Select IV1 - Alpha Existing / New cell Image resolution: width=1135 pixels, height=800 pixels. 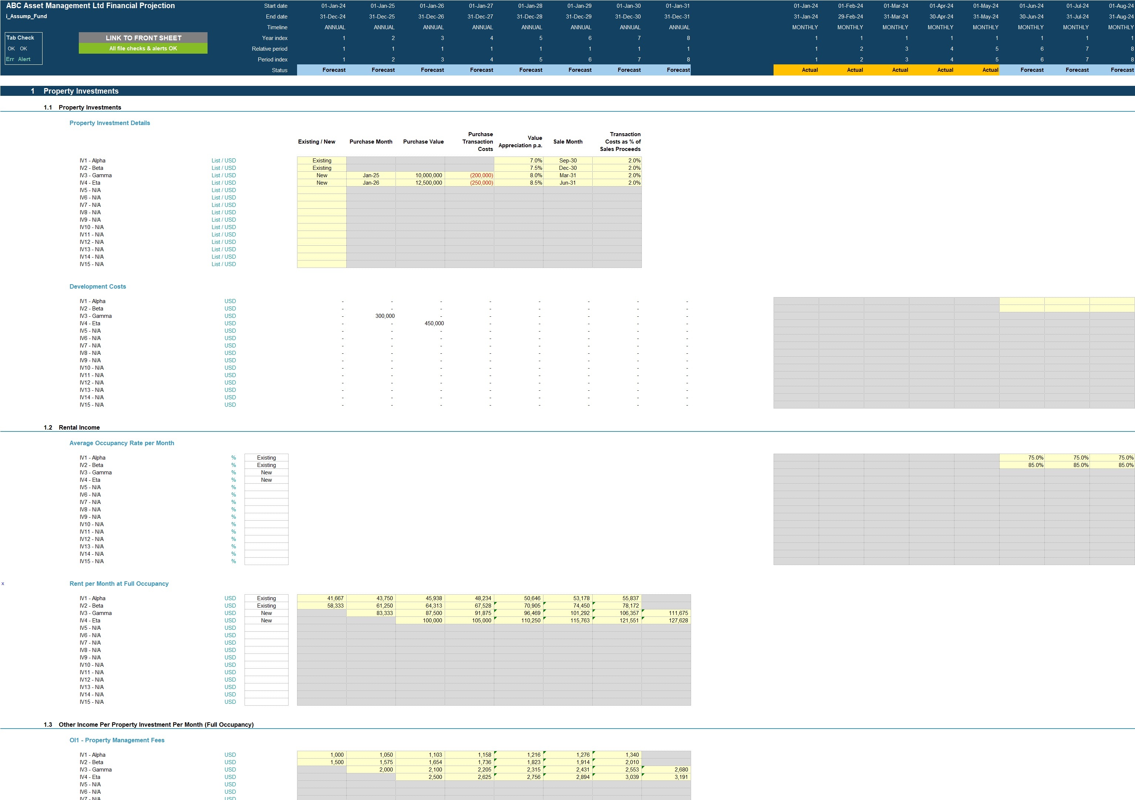click(x=322, y=161)
